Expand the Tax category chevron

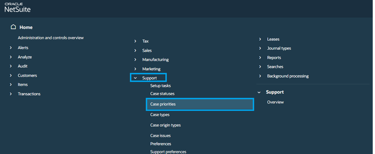135,41
